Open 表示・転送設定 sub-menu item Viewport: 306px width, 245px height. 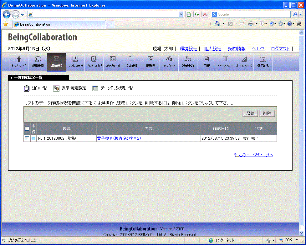click(x=70, y=88)
